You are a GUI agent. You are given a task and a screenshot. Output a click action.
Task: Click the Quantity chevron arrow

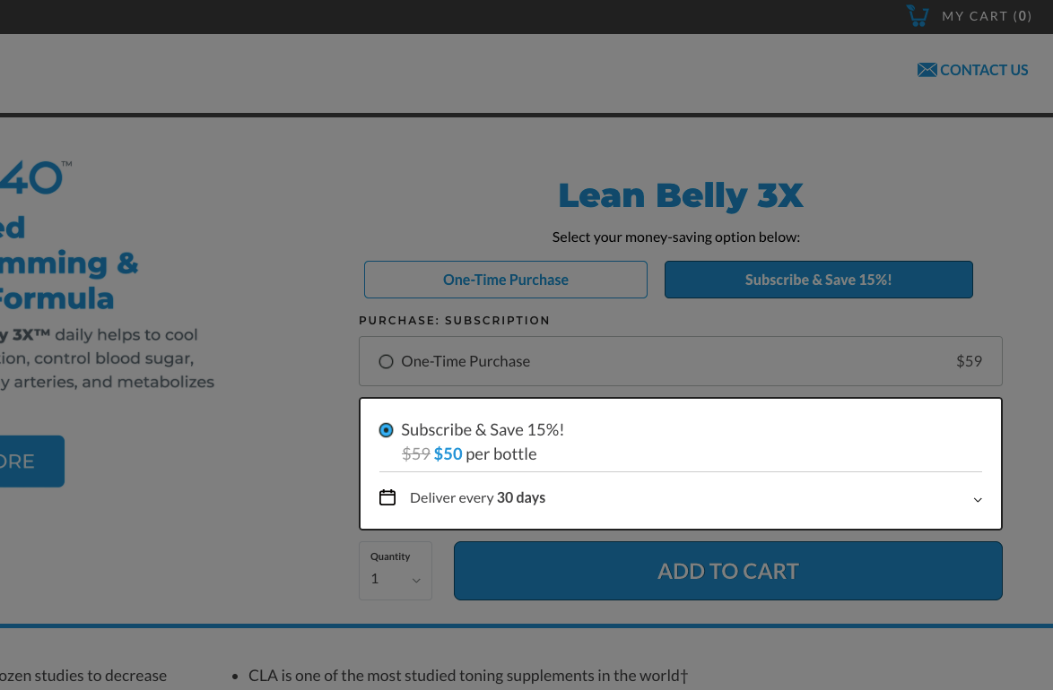(x=416, y=581)
